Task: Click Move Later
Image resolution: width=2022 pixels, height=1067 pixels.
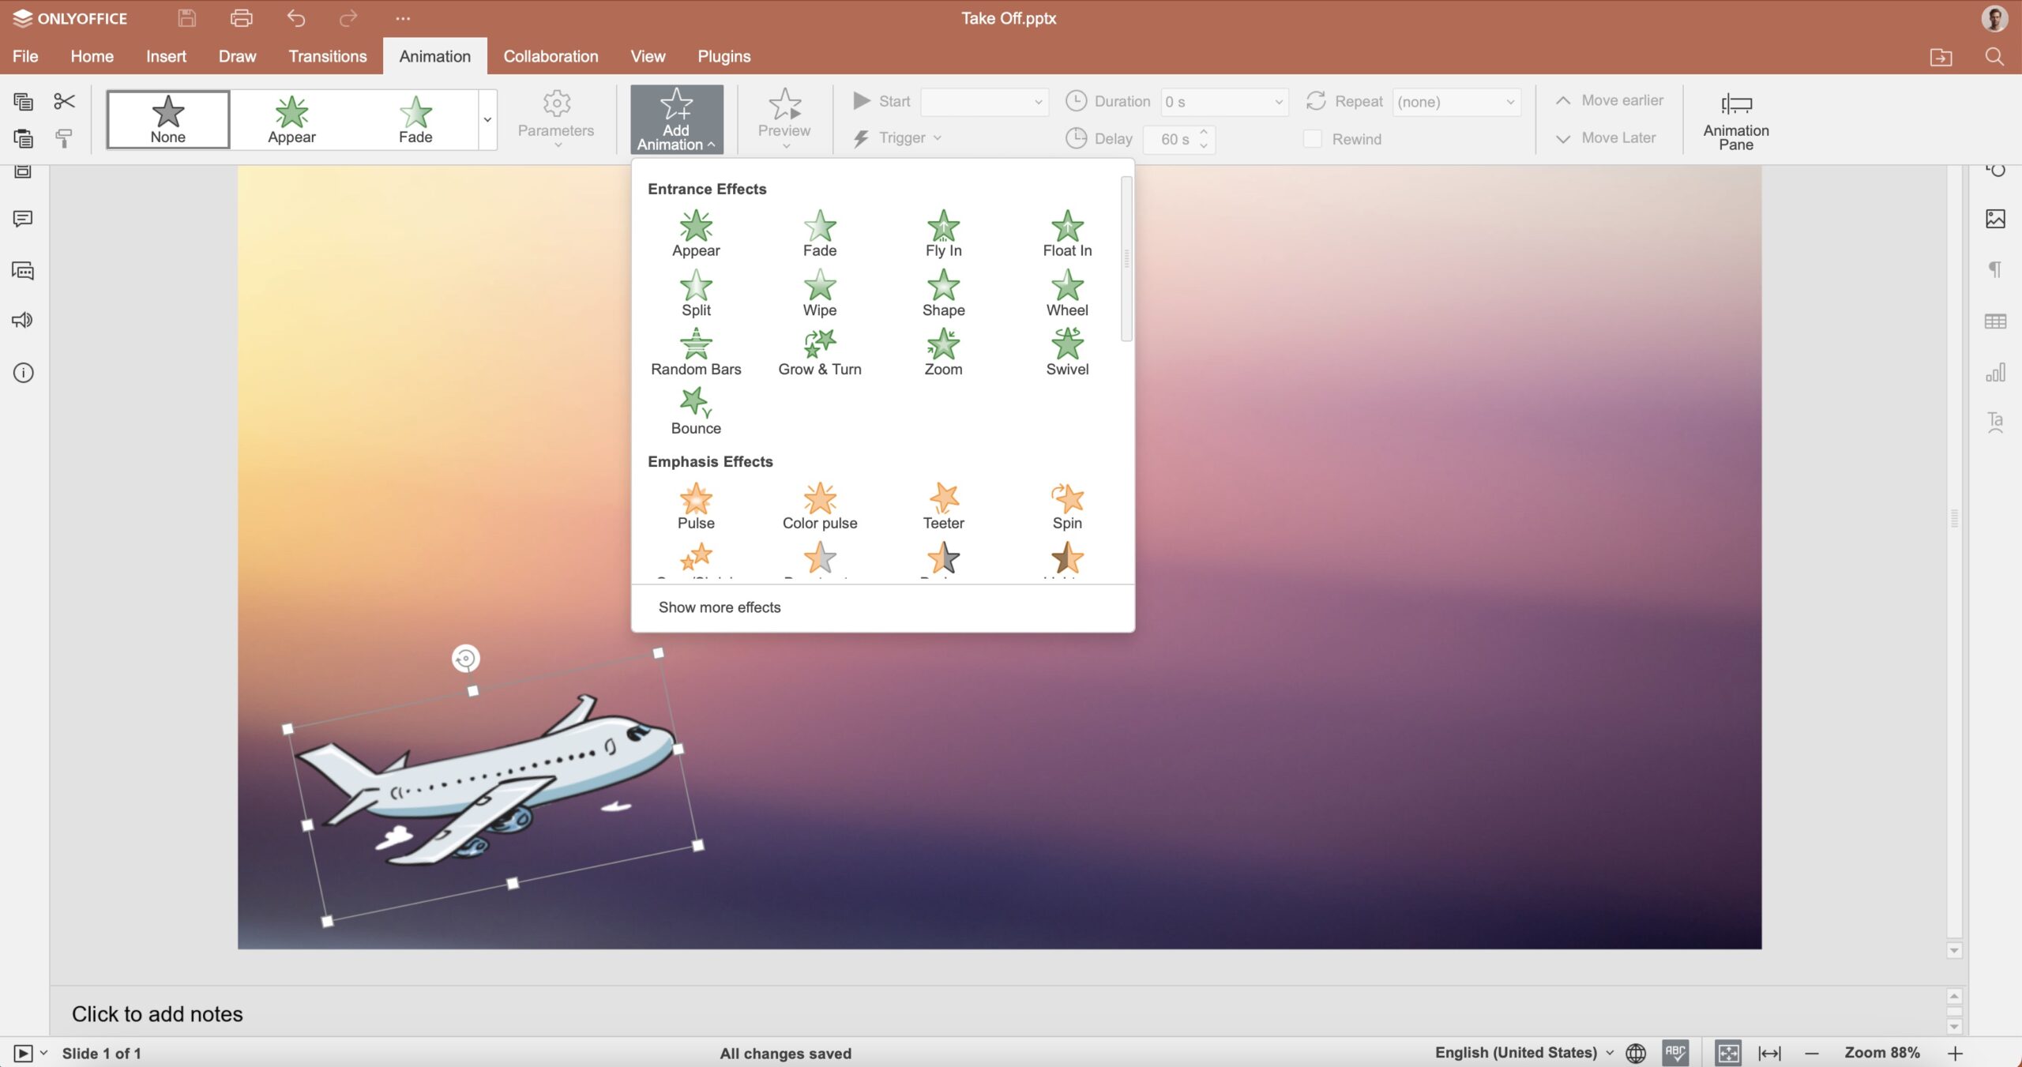Action: 1606,138
